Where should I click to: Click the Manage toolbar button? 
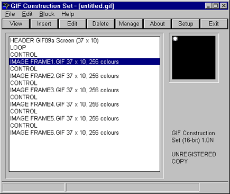click(129, 24)
